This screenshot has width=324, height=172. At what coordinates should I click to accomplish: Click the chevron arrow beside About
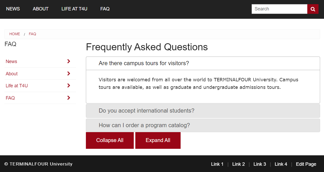click(69, 73)
